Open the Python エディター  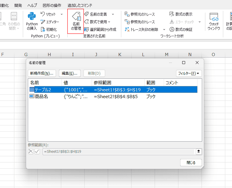pyautogui.click(x=50, y=22)
